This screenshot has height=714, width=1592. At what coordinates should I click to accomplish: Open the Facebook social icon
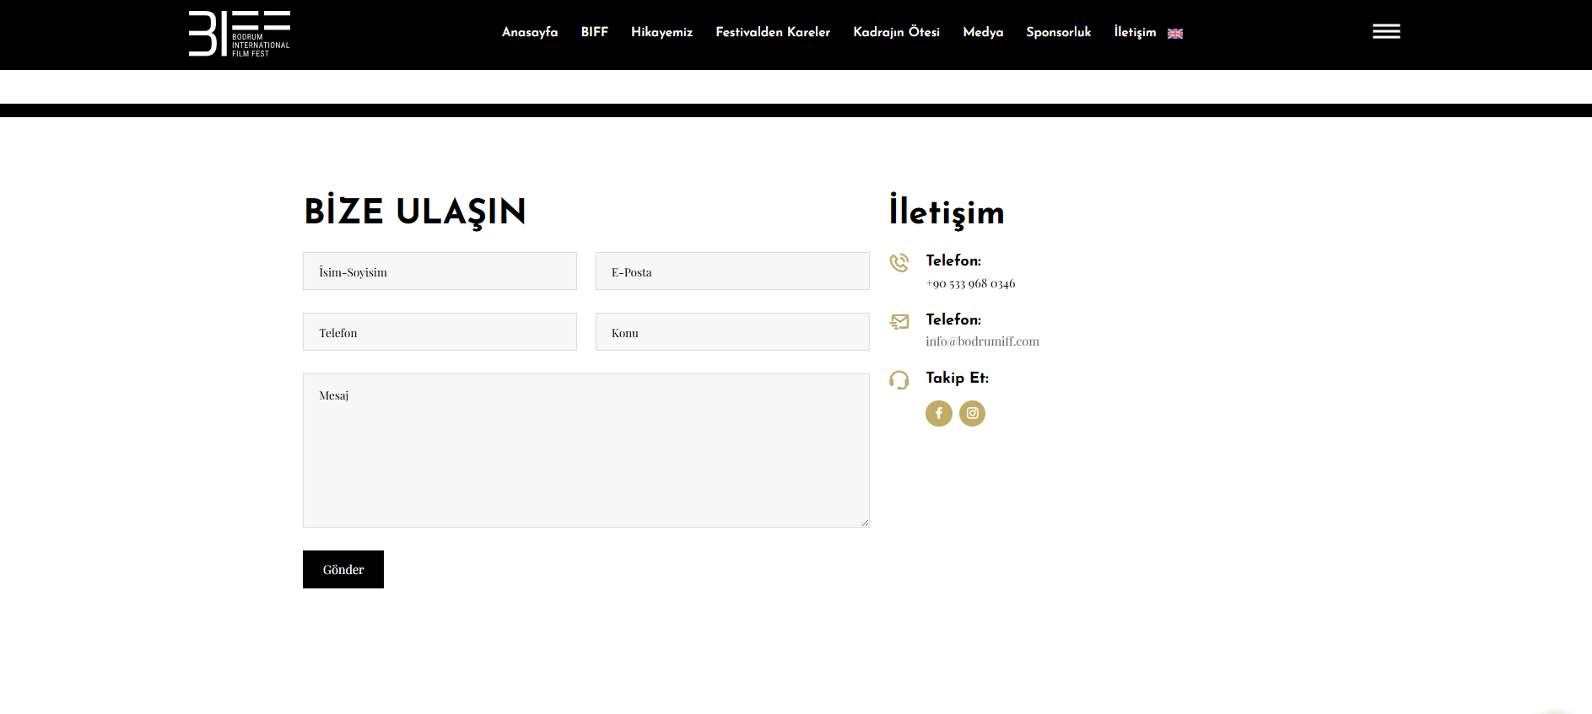(938, 413)
